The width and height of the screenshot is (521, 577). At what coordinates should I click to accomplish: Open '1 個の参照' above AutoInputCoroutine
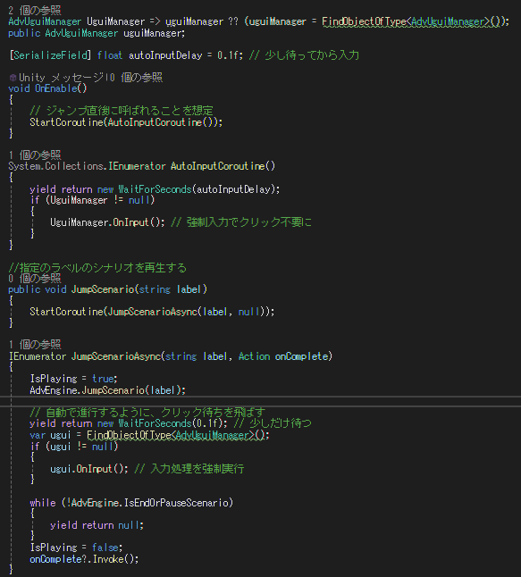coord(35,155)
